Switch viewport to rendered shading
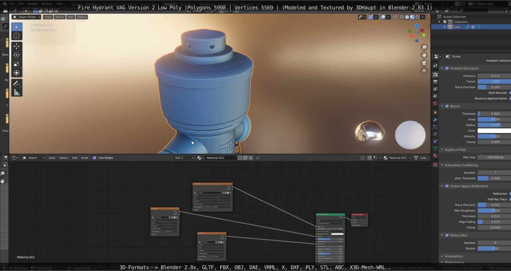 click(x=417, y=17)
